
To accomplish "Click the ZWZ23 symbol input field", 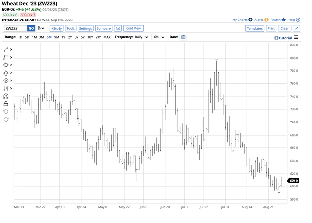I will coord(16,28).
